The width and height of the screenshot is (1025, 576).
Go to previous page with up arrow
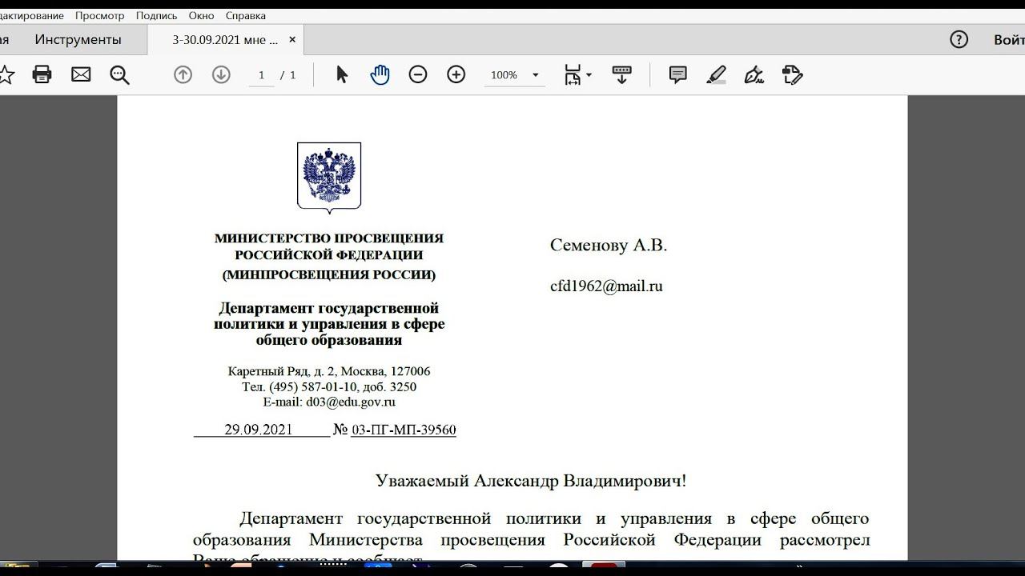183,74
